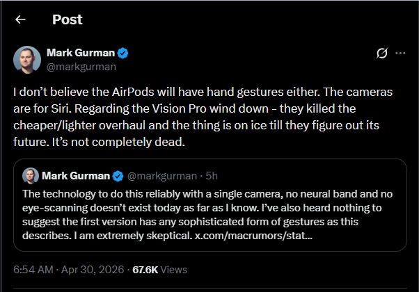Click the 6:54 AM post time

click(33, 269)
